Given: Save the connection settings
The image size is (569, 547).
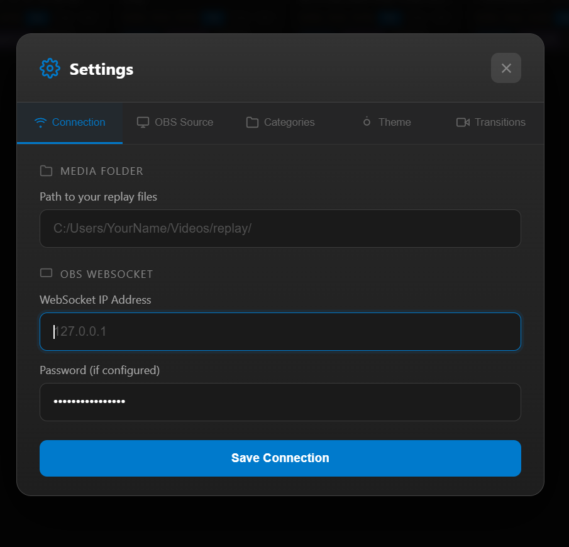Looking at the screenshot, I should [280, 458].
